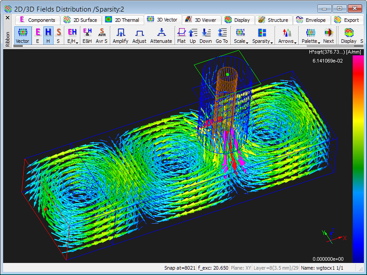Screen dimensions: 367x275
Task: Select the Avr S averaged Poynting icon
Action: 101,35
